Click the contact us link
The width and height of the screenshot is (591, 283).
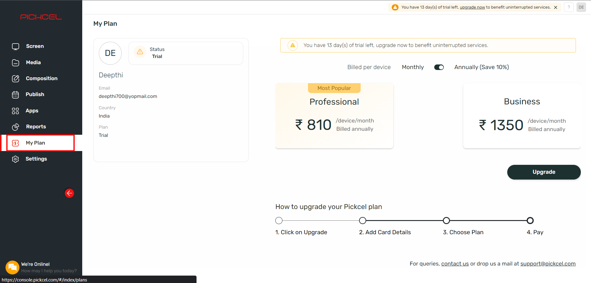pyautogui.click(x=455, y=264)
